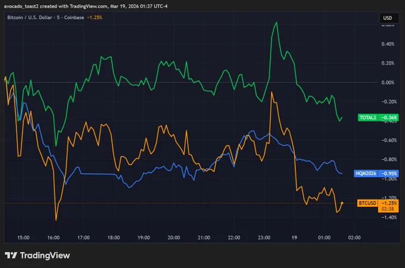Viewport: 405px width, 268px height.
Task: Click the 15:00 time axis label
Action: [x=23, y=237]
